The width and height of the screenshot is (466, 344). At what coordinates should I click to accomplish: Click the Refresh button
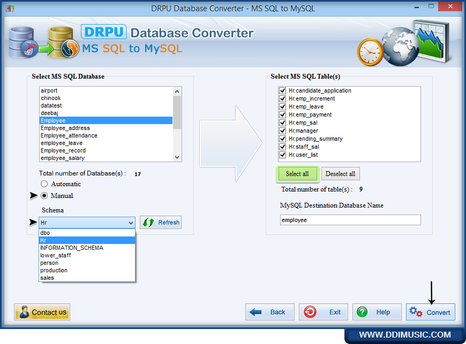[161, 223]
